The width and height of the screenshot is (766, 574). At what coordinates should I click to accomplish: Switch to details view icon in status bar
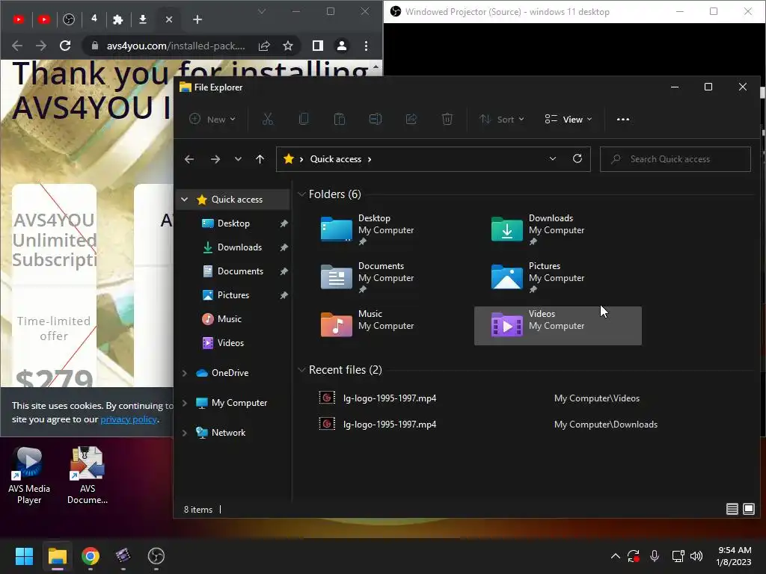pyautogui.click(x=732, y=509)
